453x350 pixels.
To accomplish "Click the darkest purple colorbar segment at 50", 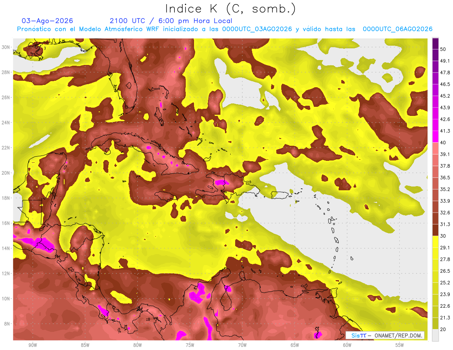I will pyautogui.click(x=435, y=43).
